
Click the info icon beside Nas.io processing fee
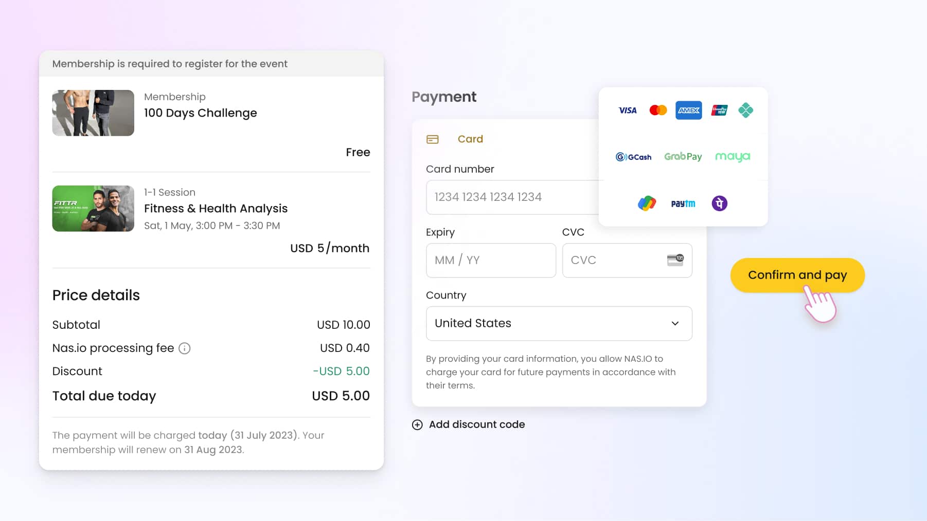185,348
